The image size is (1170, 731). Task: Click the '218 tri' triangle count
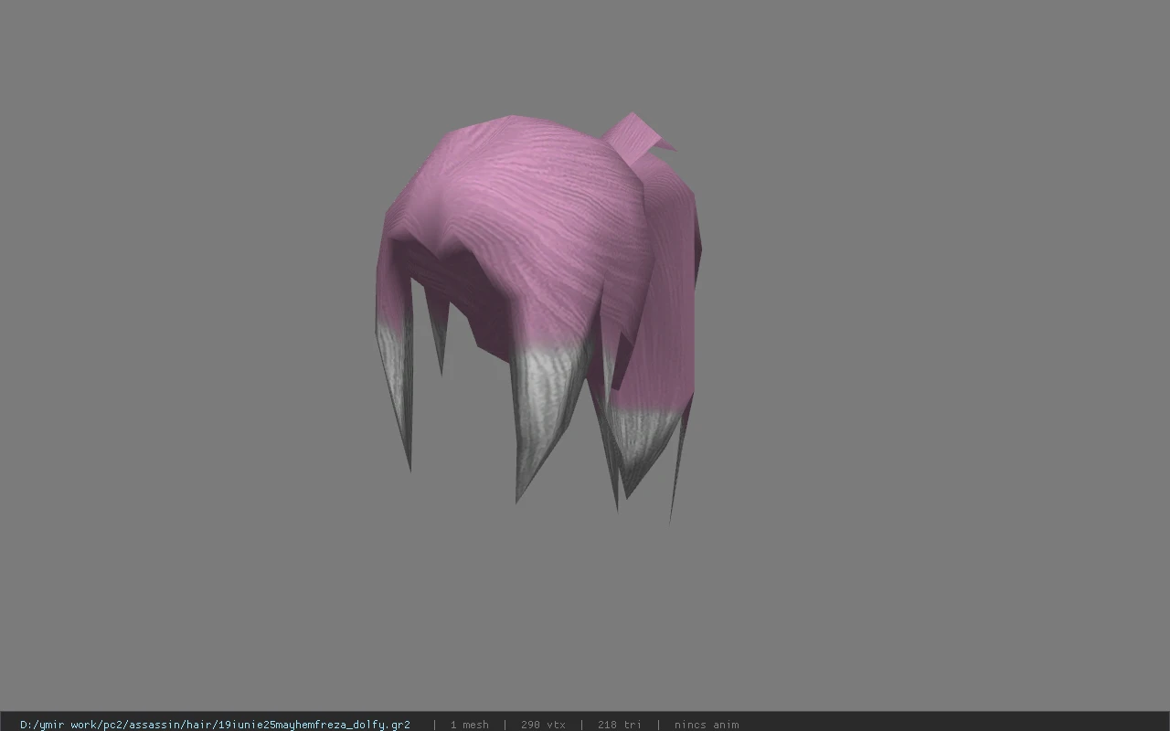619,725
